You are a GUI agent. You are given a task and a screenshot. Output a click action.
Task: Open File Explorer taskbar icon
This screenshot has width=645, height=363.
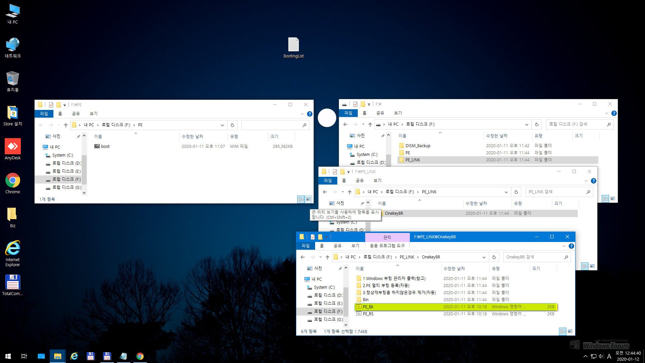pos(58,356)
